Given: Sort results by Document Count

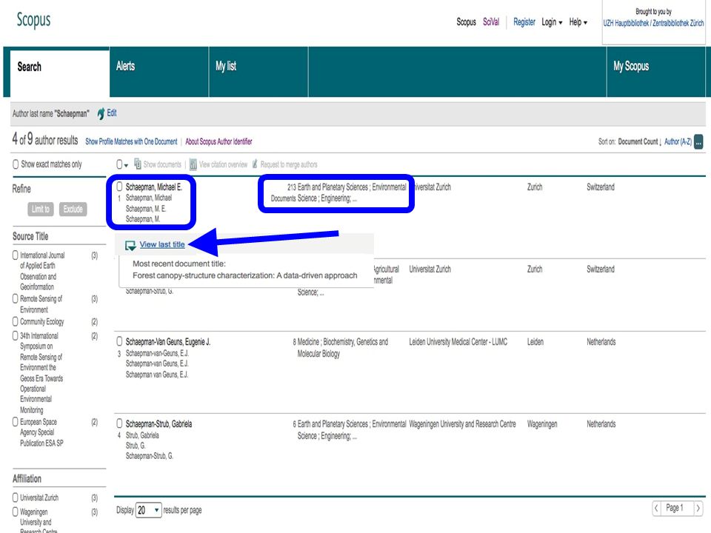Looking at the screenshot, I should pyautogui.click(x=639, y=141).
